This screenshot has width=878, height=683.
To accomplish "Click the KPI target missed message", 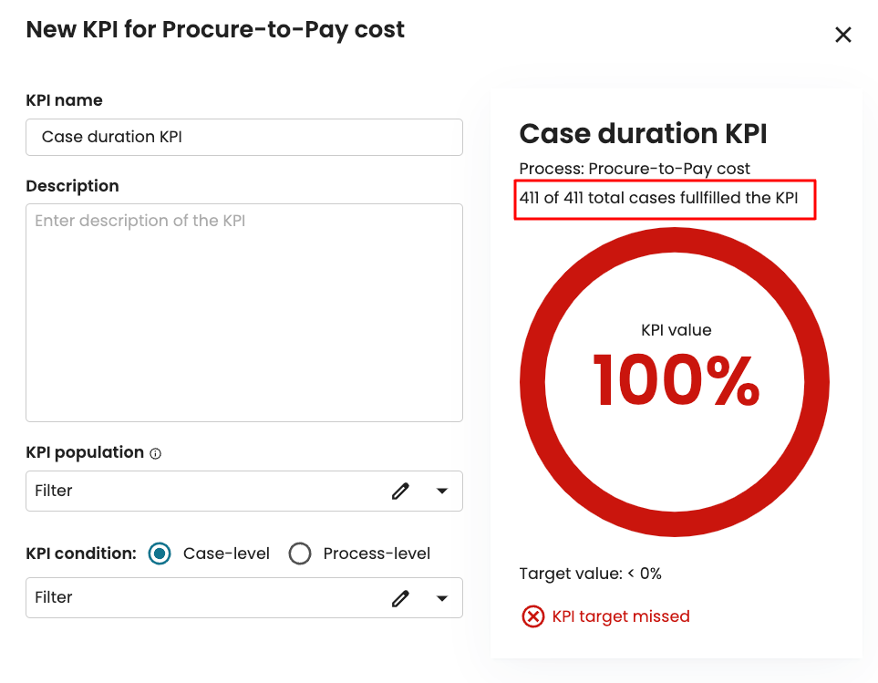I will tap(621, 616).
